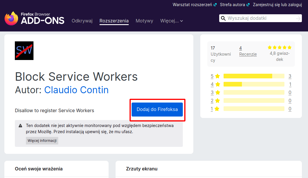Click the star next to rating 5
308x178 pixels.
pos(217,76)
